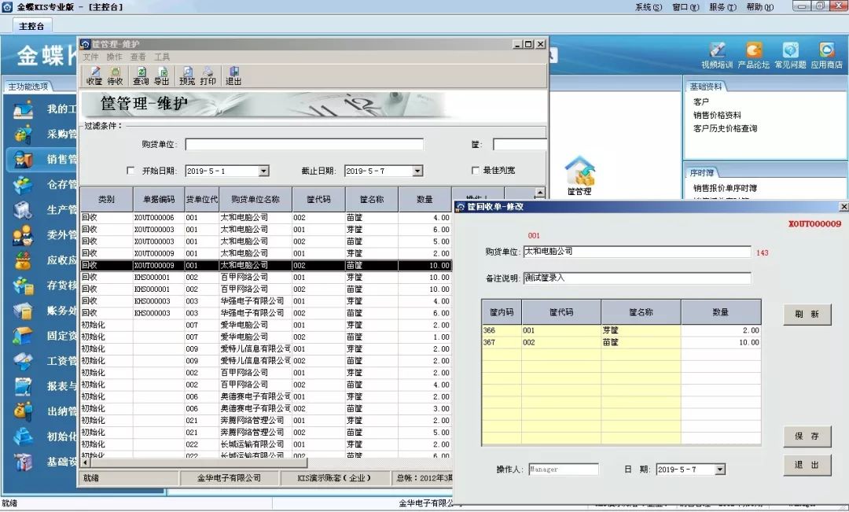849x512 pixels.
Task: Click the 筐管理 icon in main console
Action: pyautogui.click(x=579, y=176)
